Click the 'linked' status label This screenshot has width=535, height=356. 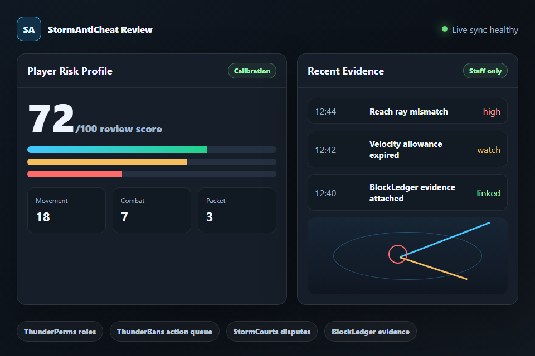point(488,193)
